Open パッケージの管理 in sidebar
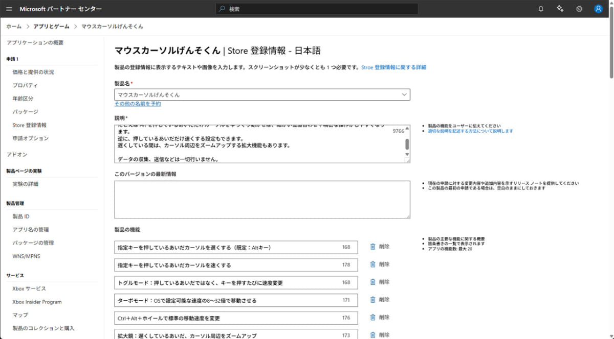 33,243
